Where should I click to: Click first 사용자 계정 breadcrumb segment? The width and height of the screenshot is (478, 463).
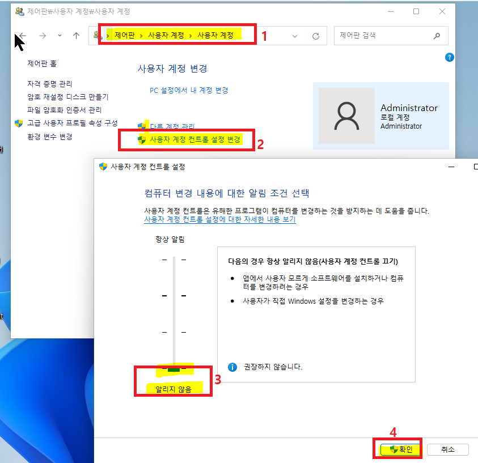pyautogui.click(x=166, y=35)
